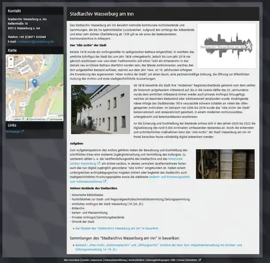Open Kontakt in the footer

[85, 260]
